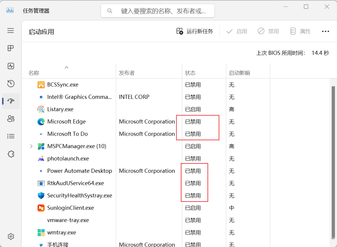
Task: Click the wmtray.exe icon
Action: 41,232
